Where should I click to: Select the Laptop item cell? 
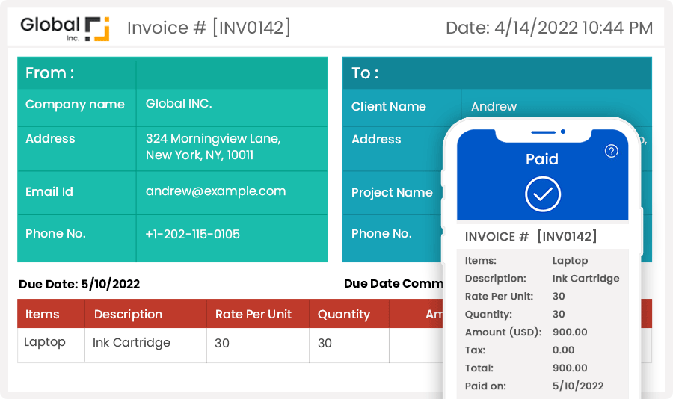[45, 342]
